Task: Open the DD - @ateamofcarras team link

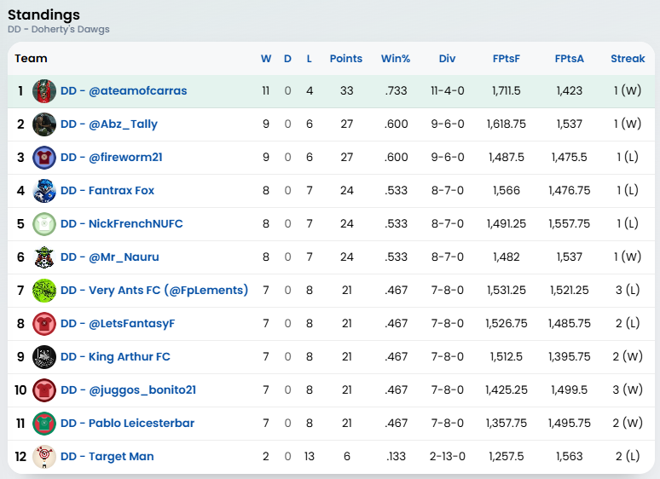Action: [x=124, y=91]
